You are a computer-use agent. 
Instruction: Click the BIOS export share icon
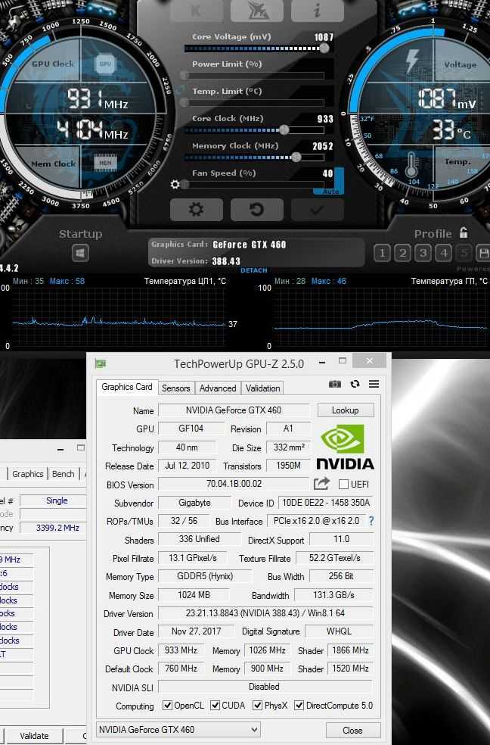click(x=321, y=484)
